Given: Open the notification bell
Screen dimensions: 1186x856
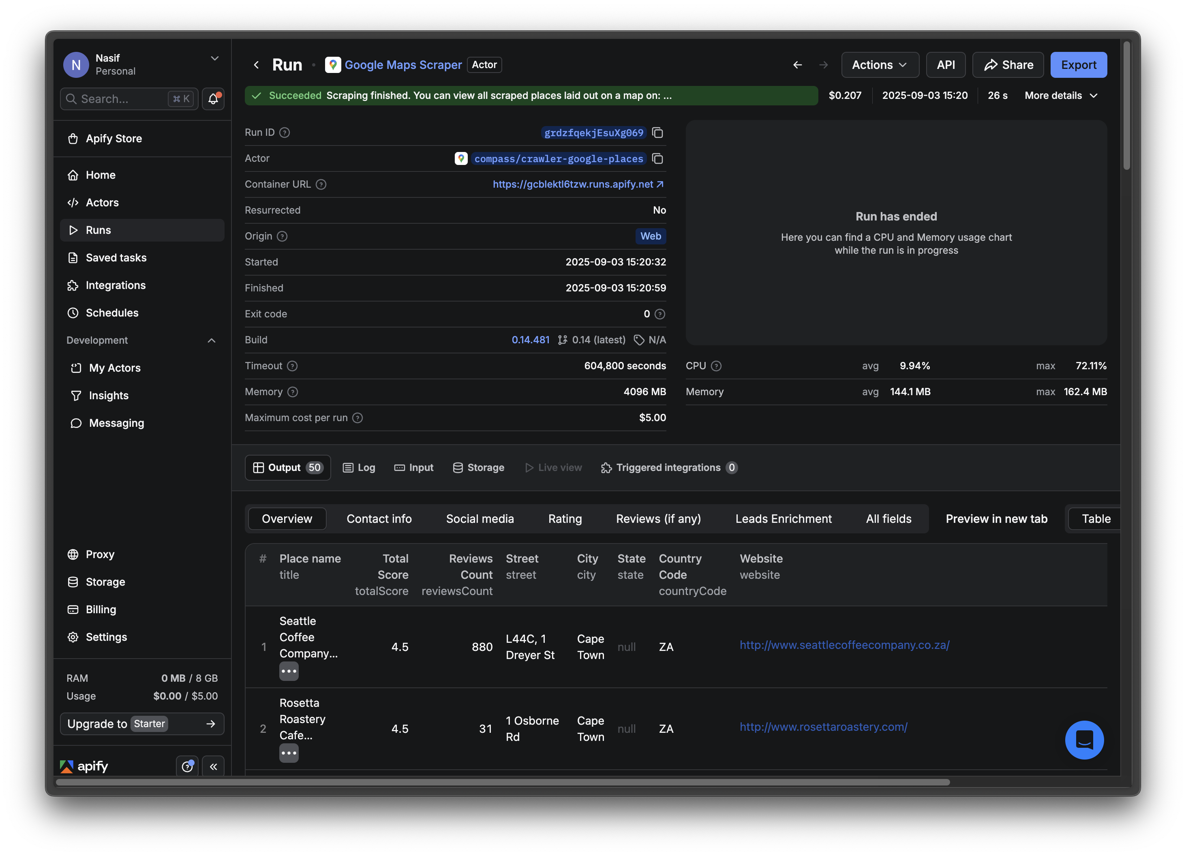Looking at the screenshot, I should [213, 98].
